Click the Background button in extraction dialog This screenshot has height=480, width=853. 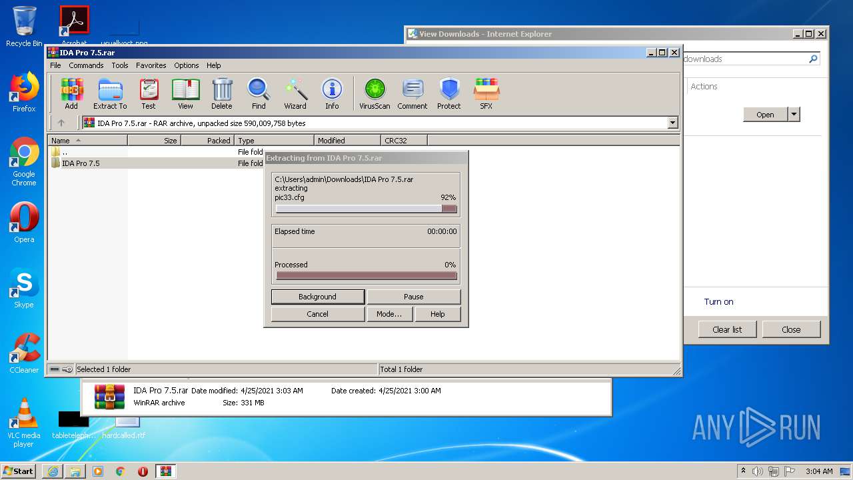(317, 297)
